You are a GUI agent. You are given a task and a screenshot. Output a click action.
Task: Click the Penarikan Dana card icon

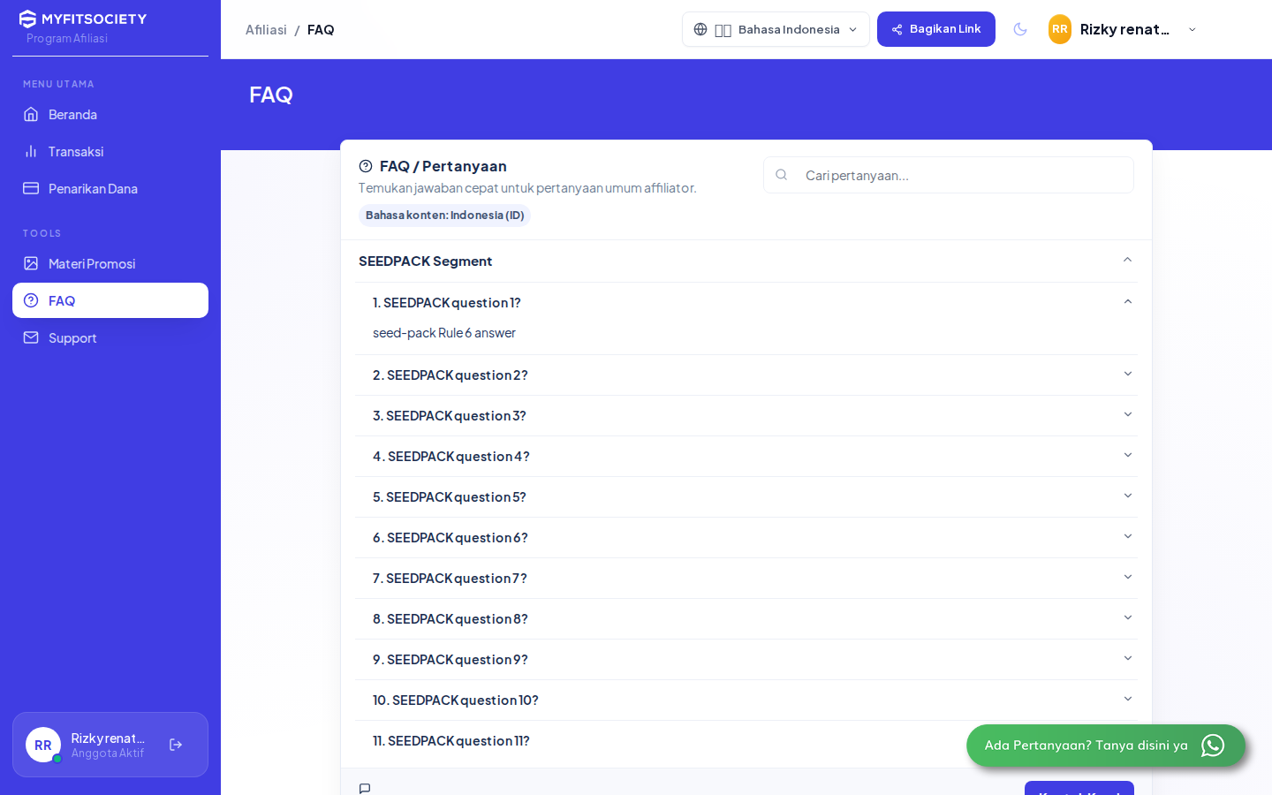click(31, 188)
